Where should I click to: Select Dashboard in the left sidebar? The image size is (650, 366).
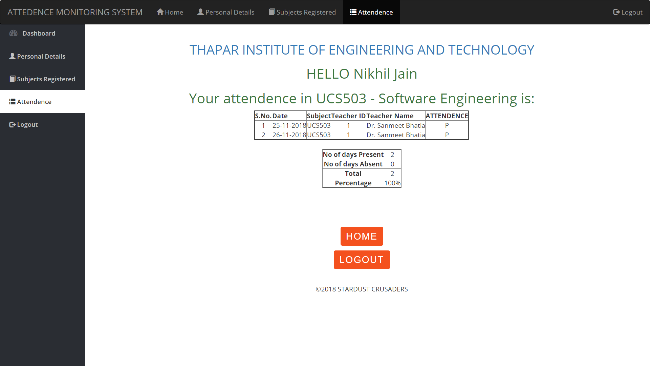coord(39,33)
